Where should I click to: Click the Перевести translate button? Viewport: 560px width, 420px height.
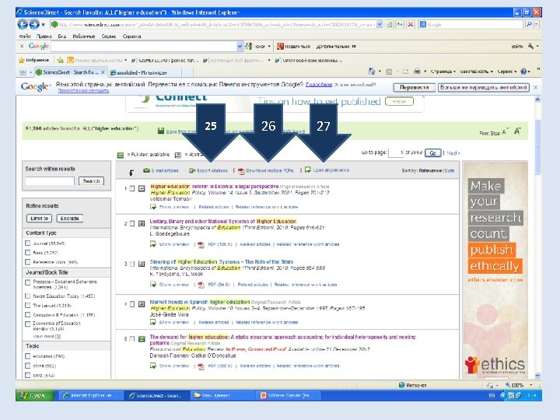[x=414, y=87]
